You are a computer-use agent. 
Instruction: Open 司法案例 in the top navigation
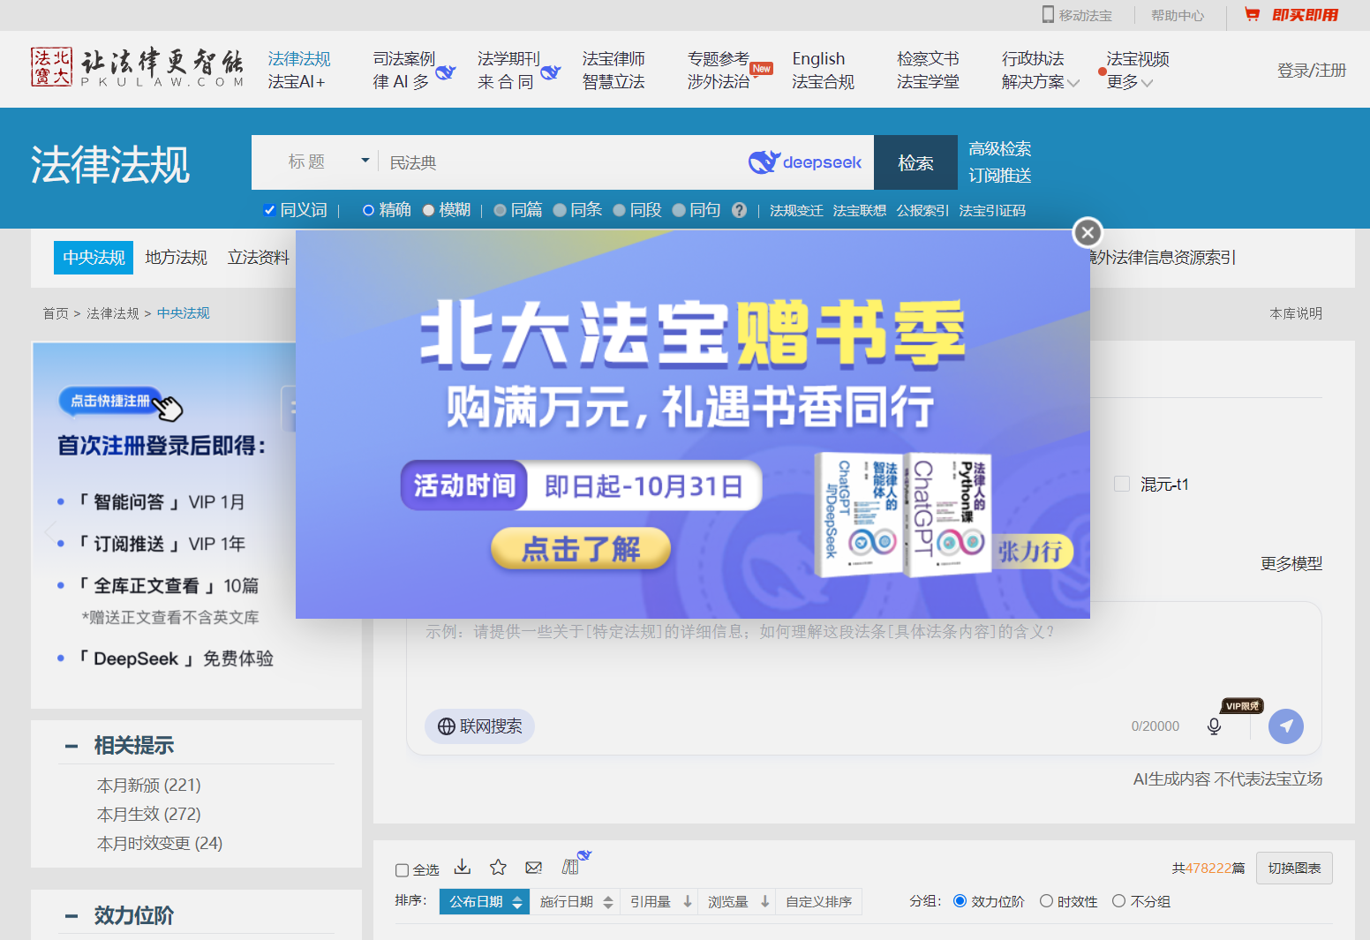tap(403, 58)
